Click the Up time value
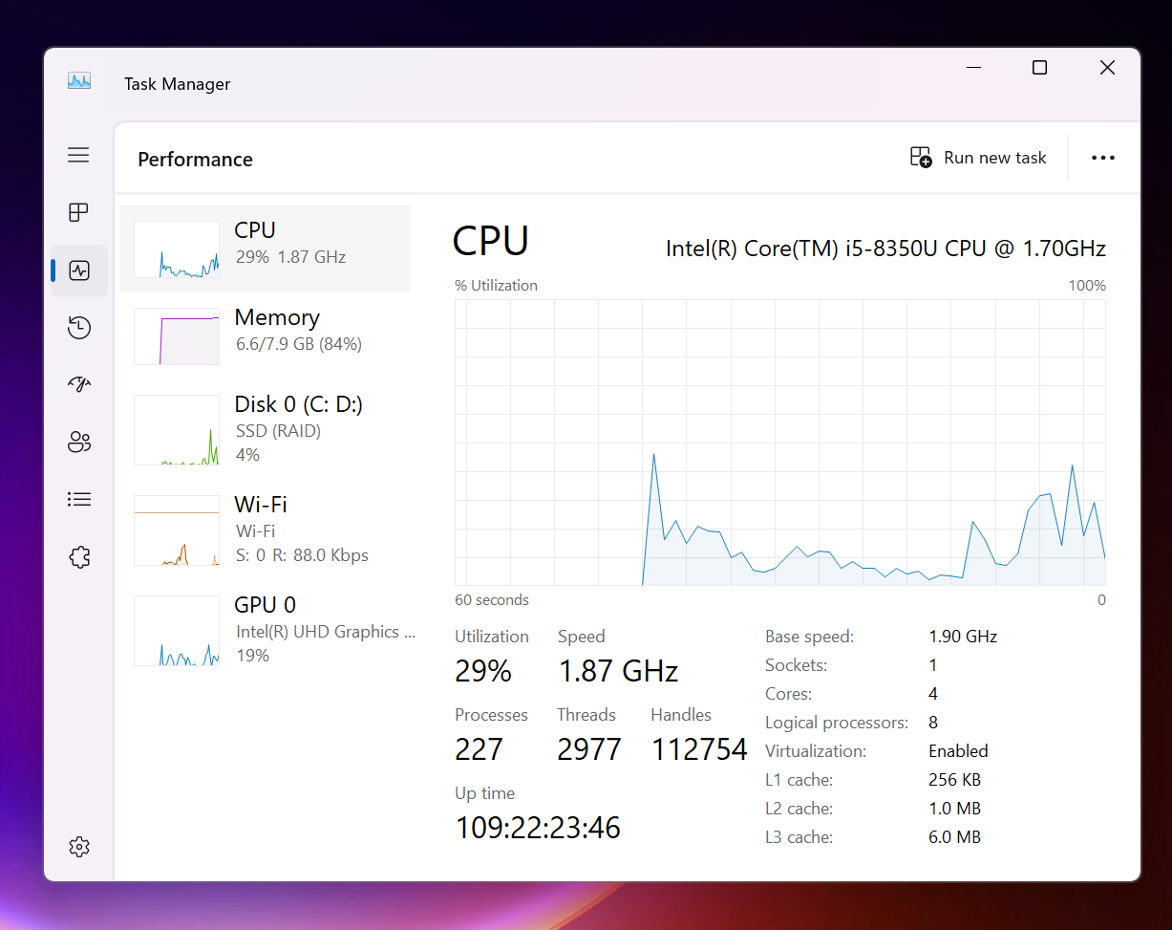This screenshot has height=930, width=1172. [538, 826]
